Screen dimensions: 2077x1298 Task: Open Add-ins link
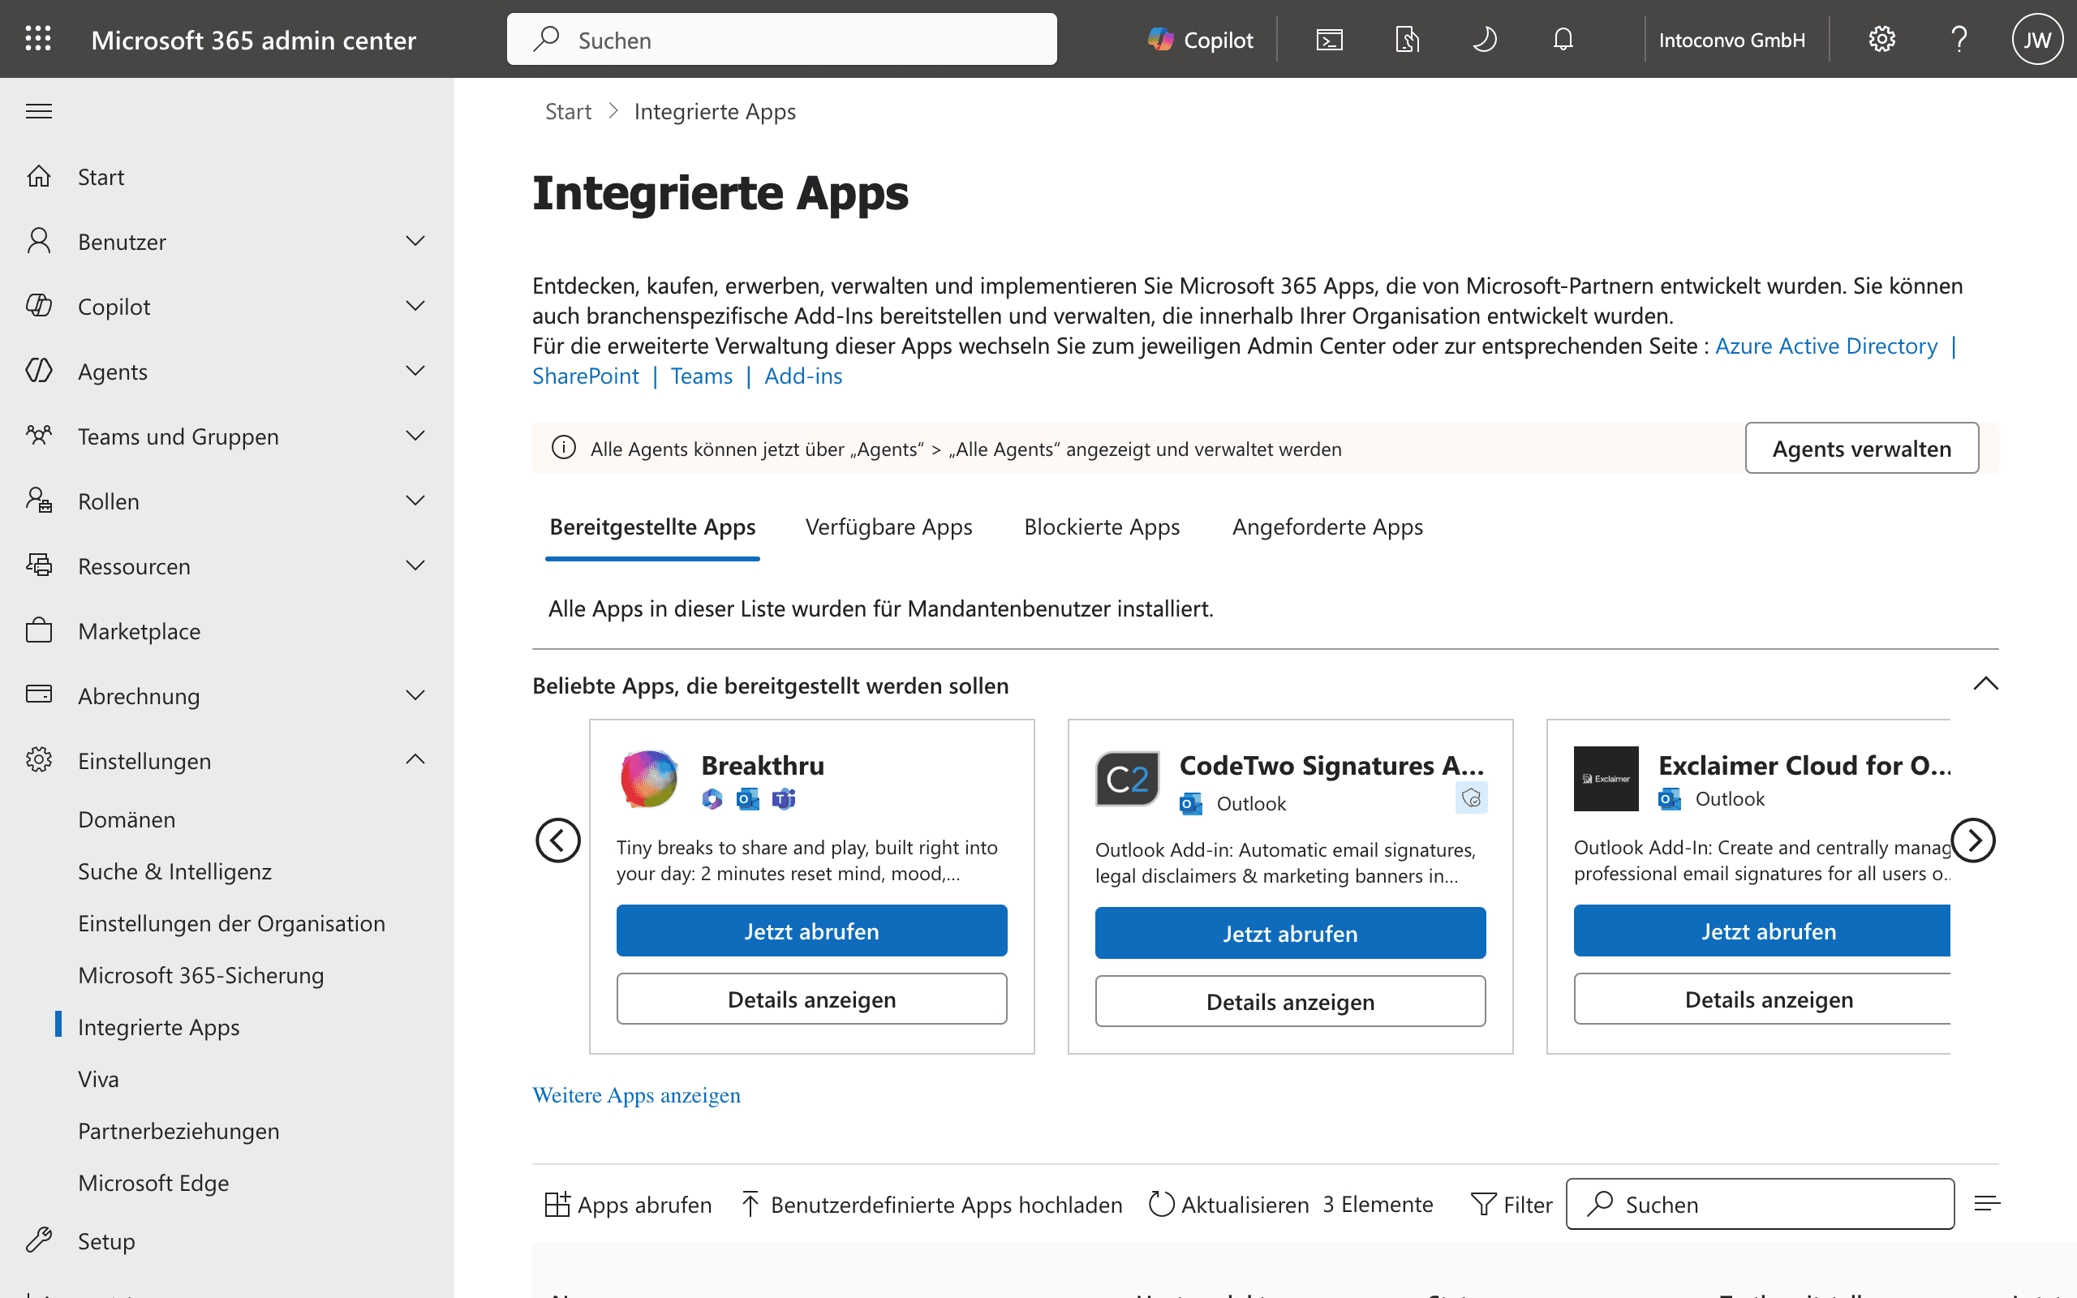coord(802,376)
